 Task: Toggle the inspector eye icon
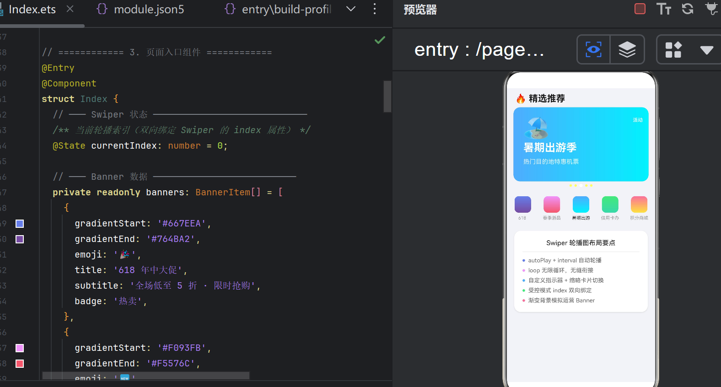click(x=593, y=49)
